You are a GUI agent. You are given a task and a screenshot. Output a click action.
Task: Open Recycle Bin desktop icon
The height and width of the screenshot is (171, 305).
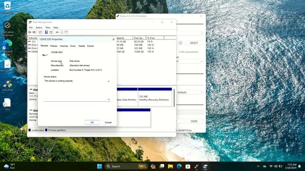8,8
